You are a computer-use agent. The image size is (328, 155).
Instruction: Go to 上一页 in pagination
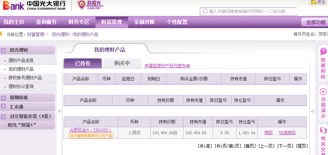[x=267, y=146]
